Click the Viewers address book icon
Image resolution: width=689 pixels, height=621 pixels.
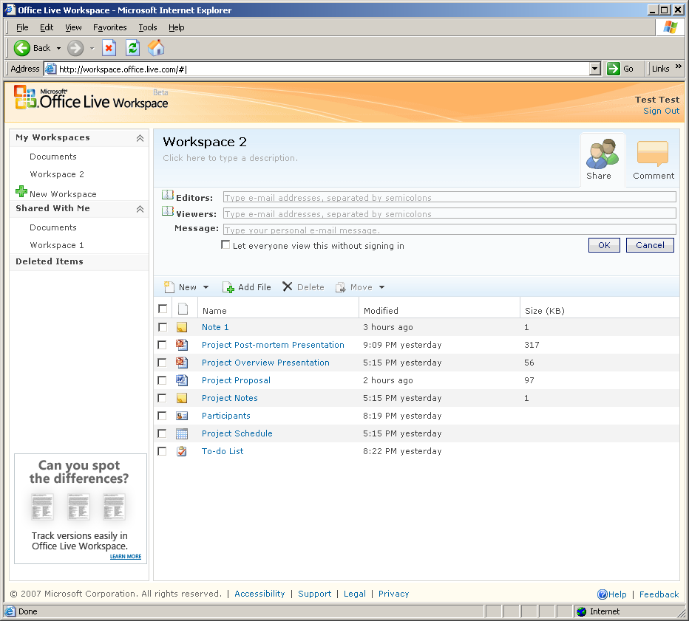pyautogui.click(x=168, y=211)
